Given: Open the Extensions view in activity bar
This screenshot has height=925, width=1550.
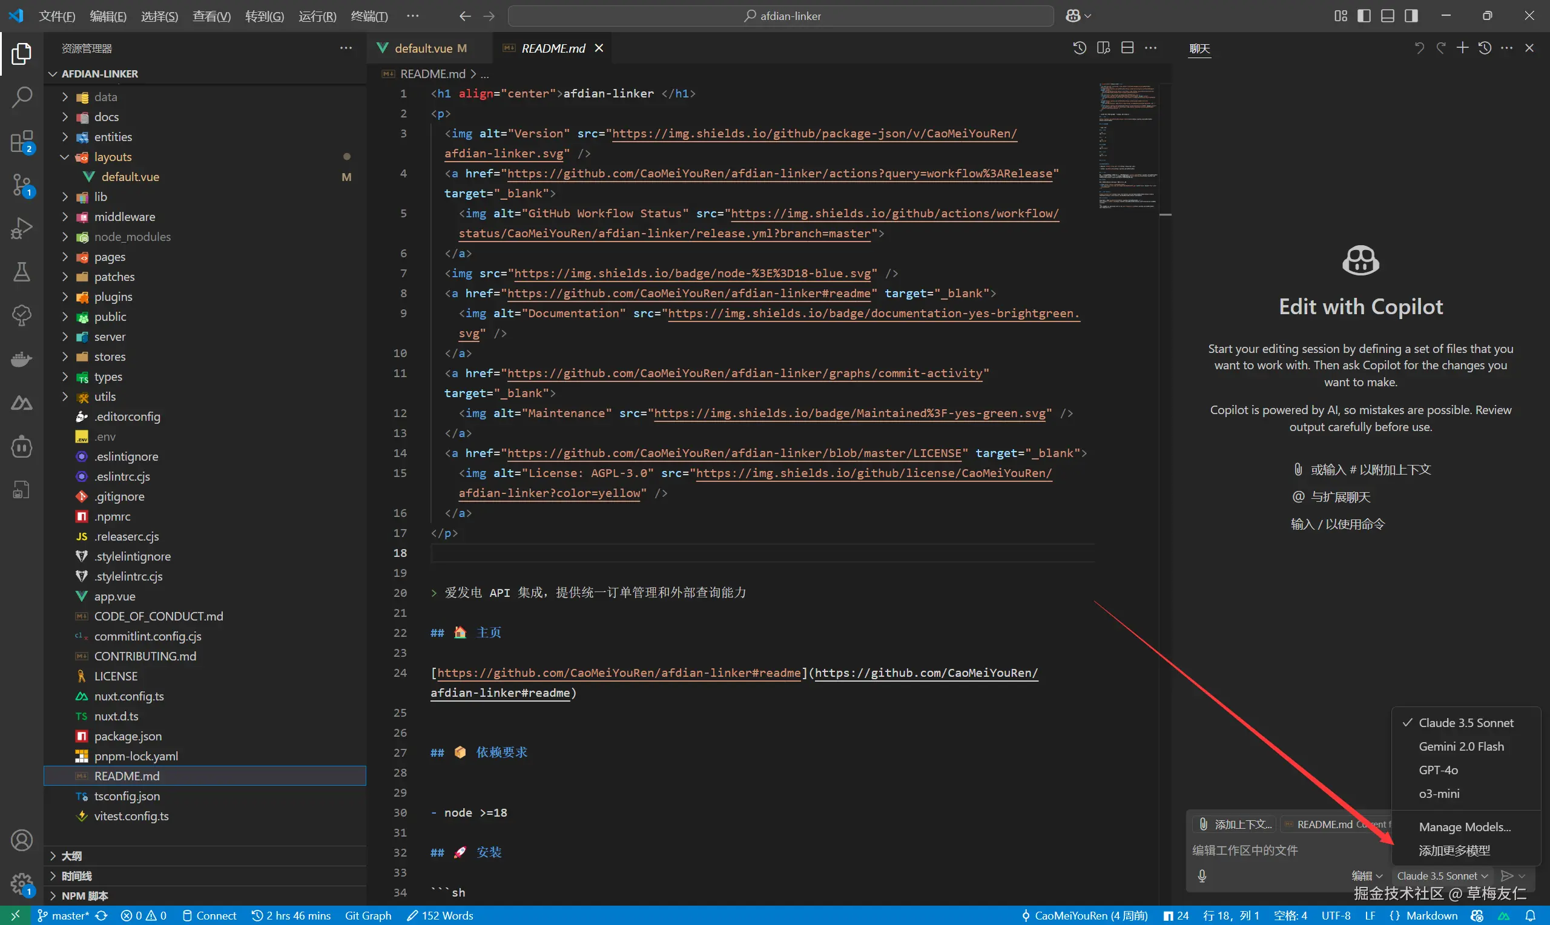Looking at the screenshot, I should tap(21, 142).
